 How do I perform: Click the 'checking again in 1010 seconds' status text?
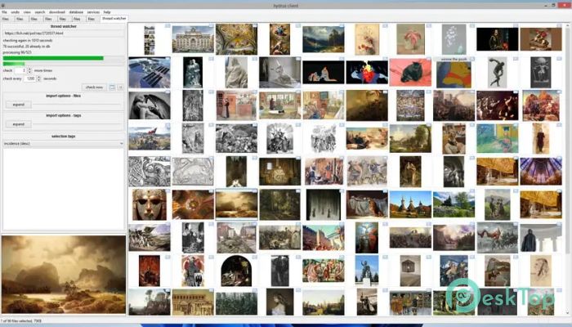tap(28, 41)
